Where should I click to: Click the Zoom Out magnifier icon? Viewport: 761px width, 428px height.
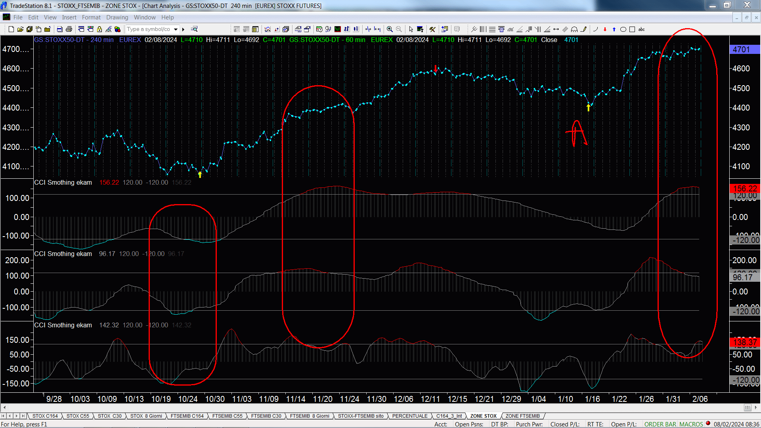click(399, 29)
